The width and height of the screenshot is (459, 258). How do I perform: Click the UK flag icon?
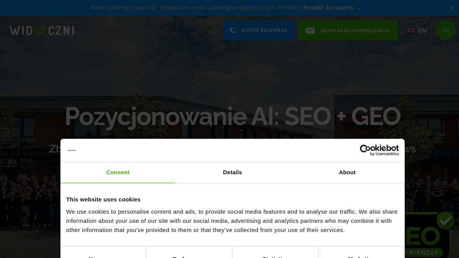411,30
